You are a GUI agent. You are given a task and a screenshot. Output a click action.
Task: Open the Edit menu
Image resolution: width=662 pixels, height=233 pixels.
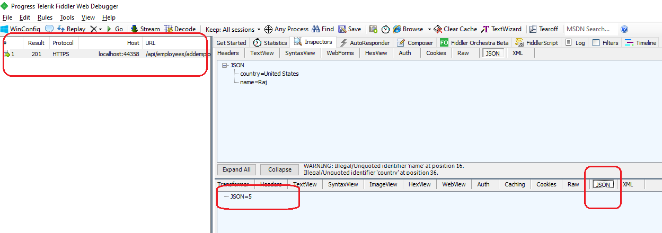[25, 17]
